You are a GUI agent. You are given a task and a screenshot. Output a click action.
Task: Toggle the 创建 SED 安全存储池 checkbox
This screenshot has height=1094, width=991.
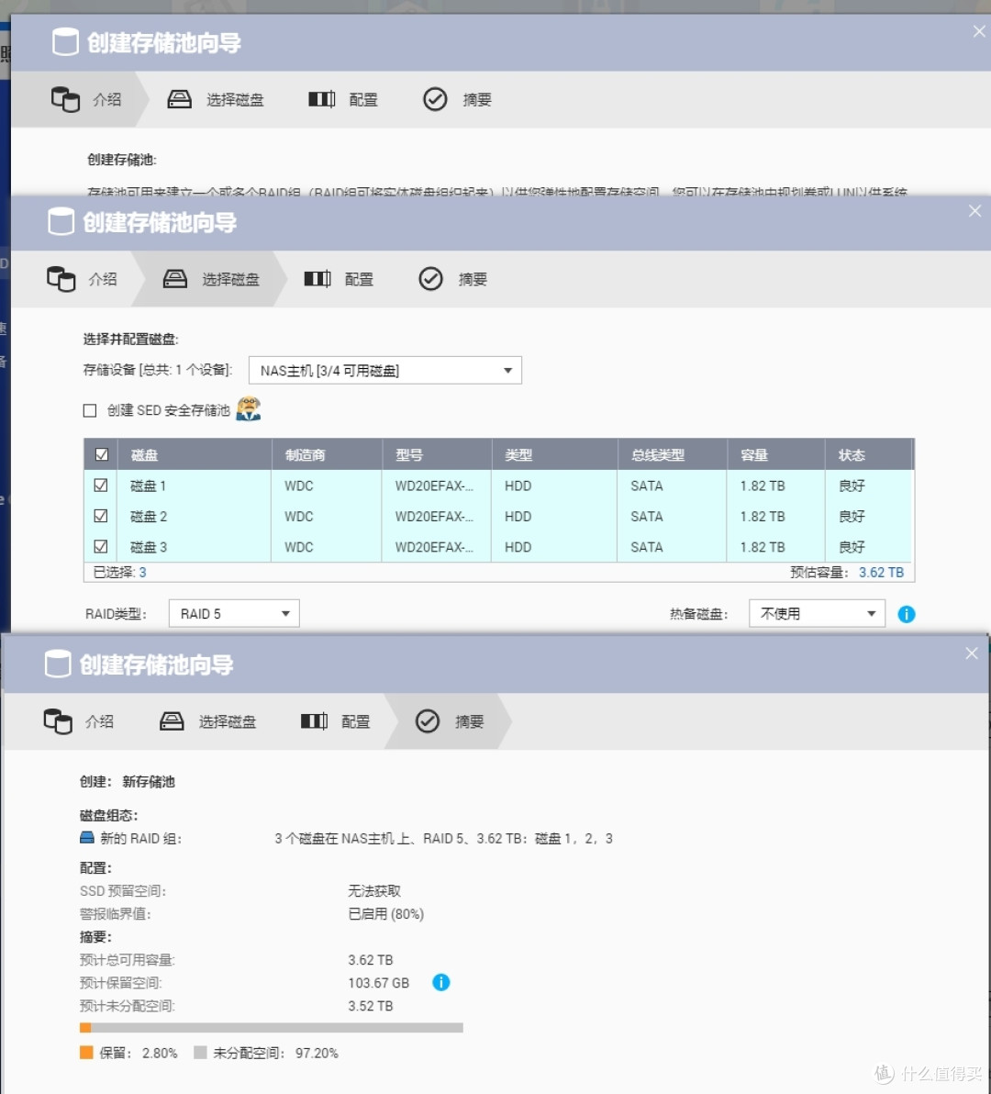pyautogui.click(x=90, y=410)
